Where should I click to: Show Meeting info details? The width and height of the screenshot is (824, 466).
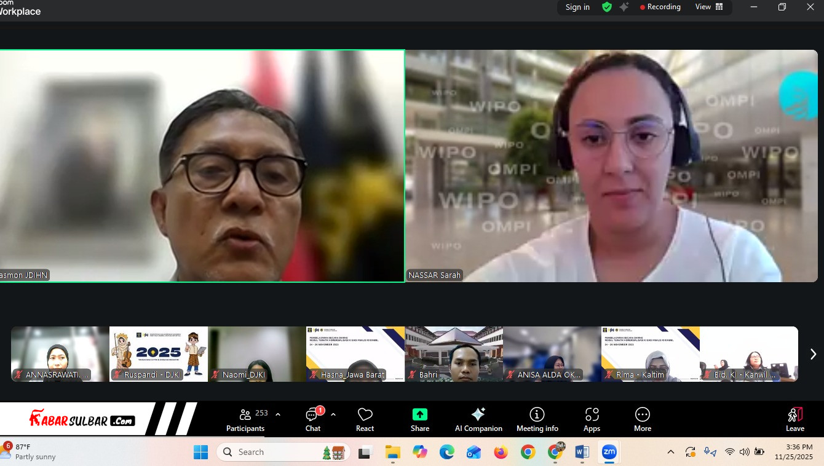[537, 420]
